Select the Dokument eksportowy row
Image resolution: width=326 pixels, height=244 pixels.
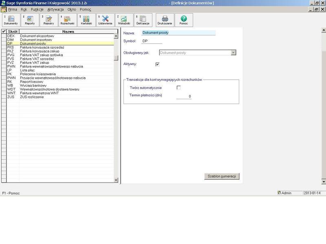(x=60, y=36)
